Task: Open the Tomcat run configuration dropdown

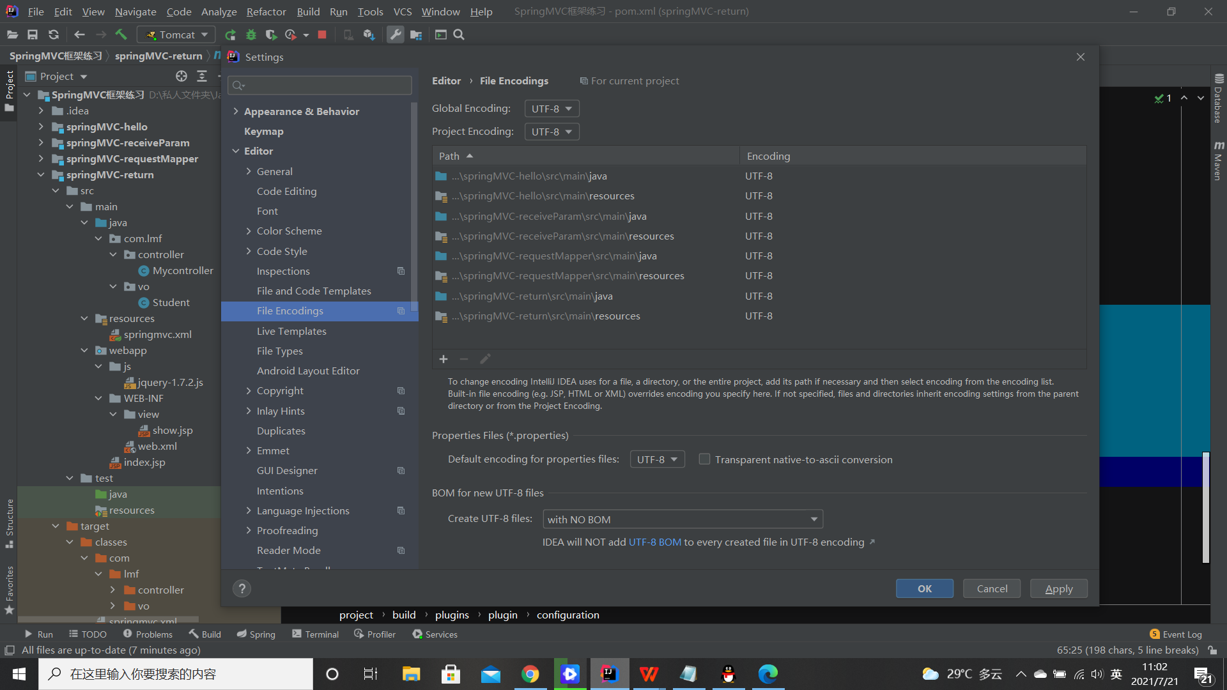Action: pyautogui.click(x=176, y=34)
